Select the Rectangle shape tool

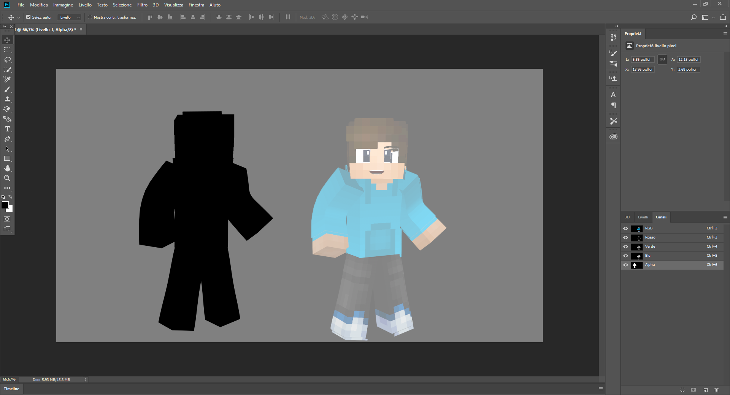click(x=7, y=158)
